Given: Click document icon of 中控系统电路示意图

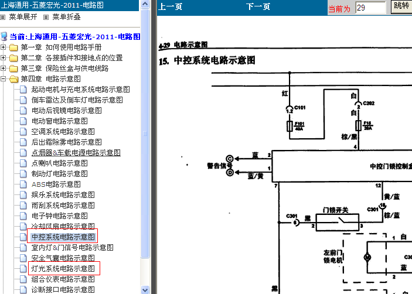Looking at the screenshot, I should [x=23, y=237].
